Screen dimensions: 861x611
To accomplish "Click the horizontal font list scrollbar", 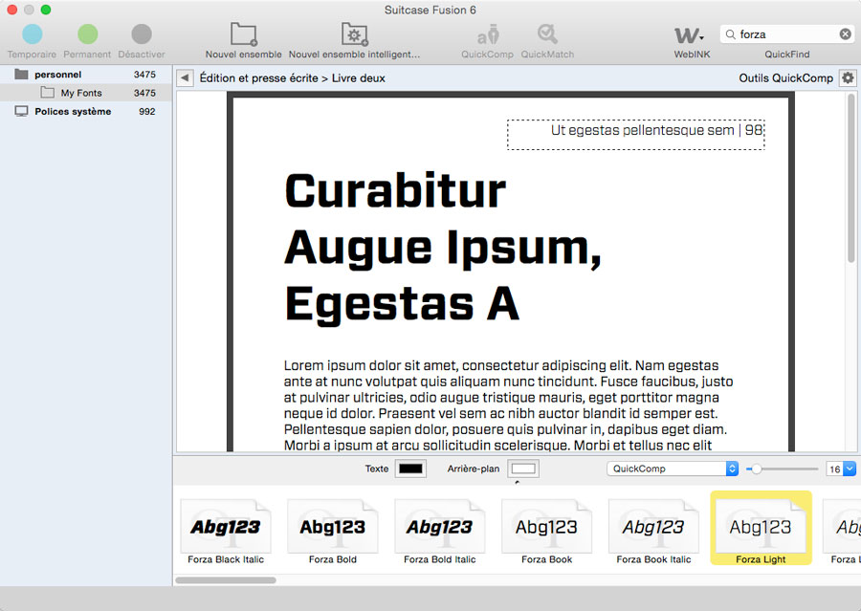I will (226, 580).
